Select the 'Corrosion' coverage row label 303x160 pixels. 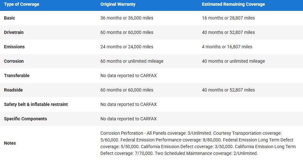point(14,61)
